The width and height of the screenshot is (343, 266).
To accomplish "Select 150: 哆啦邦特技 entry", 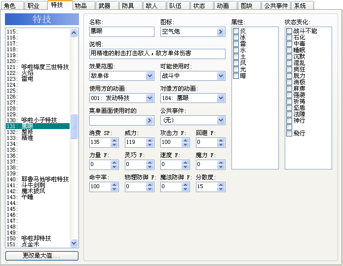I will (x=38, y=238).
